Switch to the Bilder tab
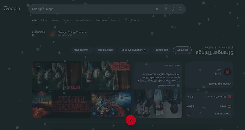Viewport: 245px width, 130px height. [44, 20]
